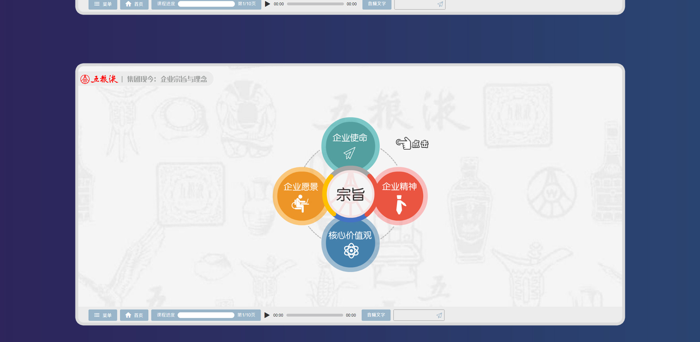
Task: Go to 首页 from the upper cut-off toolbar
Action: 134,4
